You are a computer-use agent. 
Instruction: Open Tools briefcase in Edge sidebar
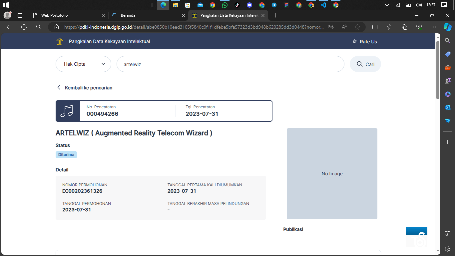[x=448, y=67]
